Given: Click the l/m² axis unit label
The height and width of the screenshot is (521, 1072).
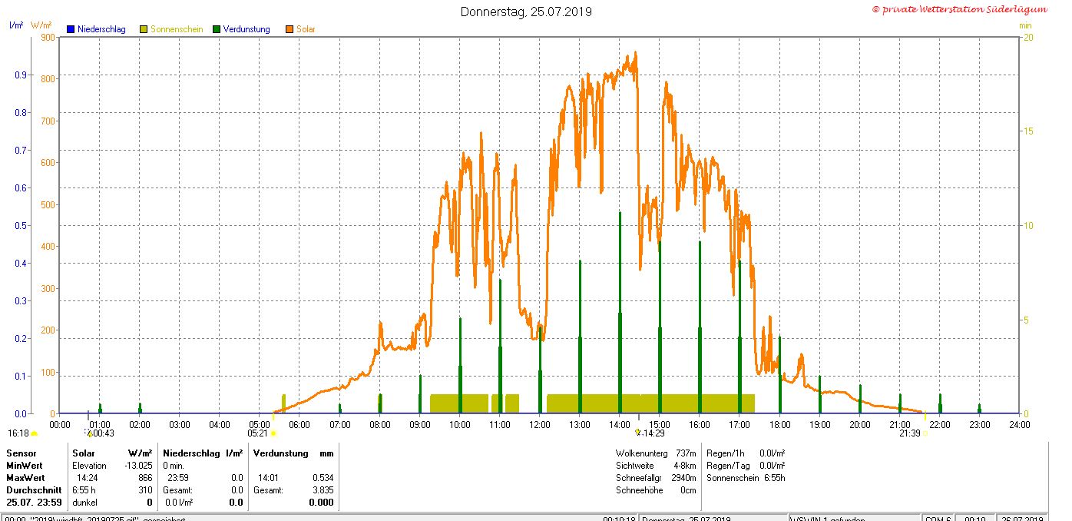Looking at the screenshot, I should pyautogui.click(x=16, y=25).
